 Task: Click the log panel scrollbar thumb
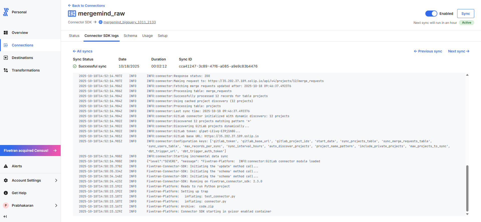coord(467,188)
